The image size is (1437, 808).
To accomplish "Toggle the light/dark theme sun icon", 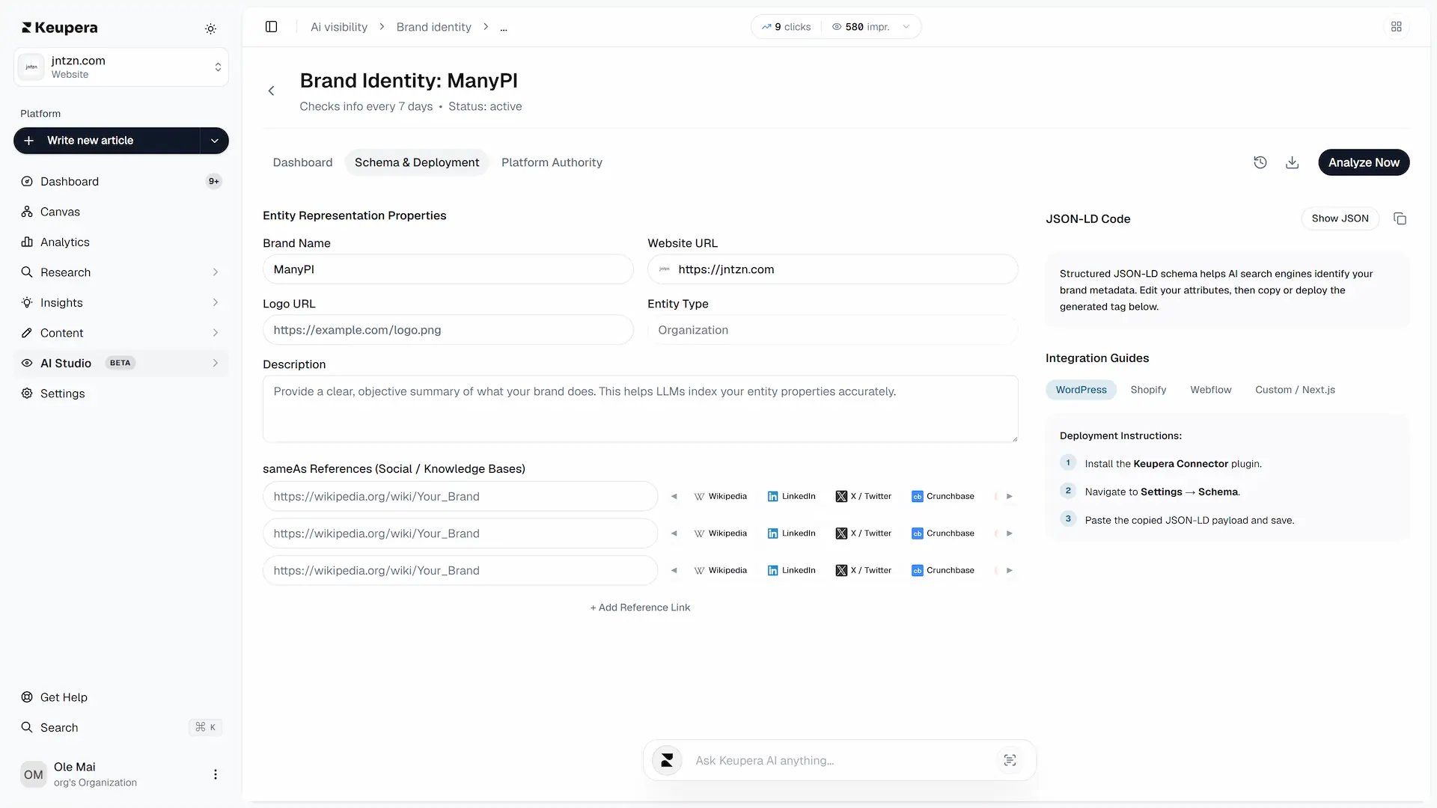I will click(211, 28).
